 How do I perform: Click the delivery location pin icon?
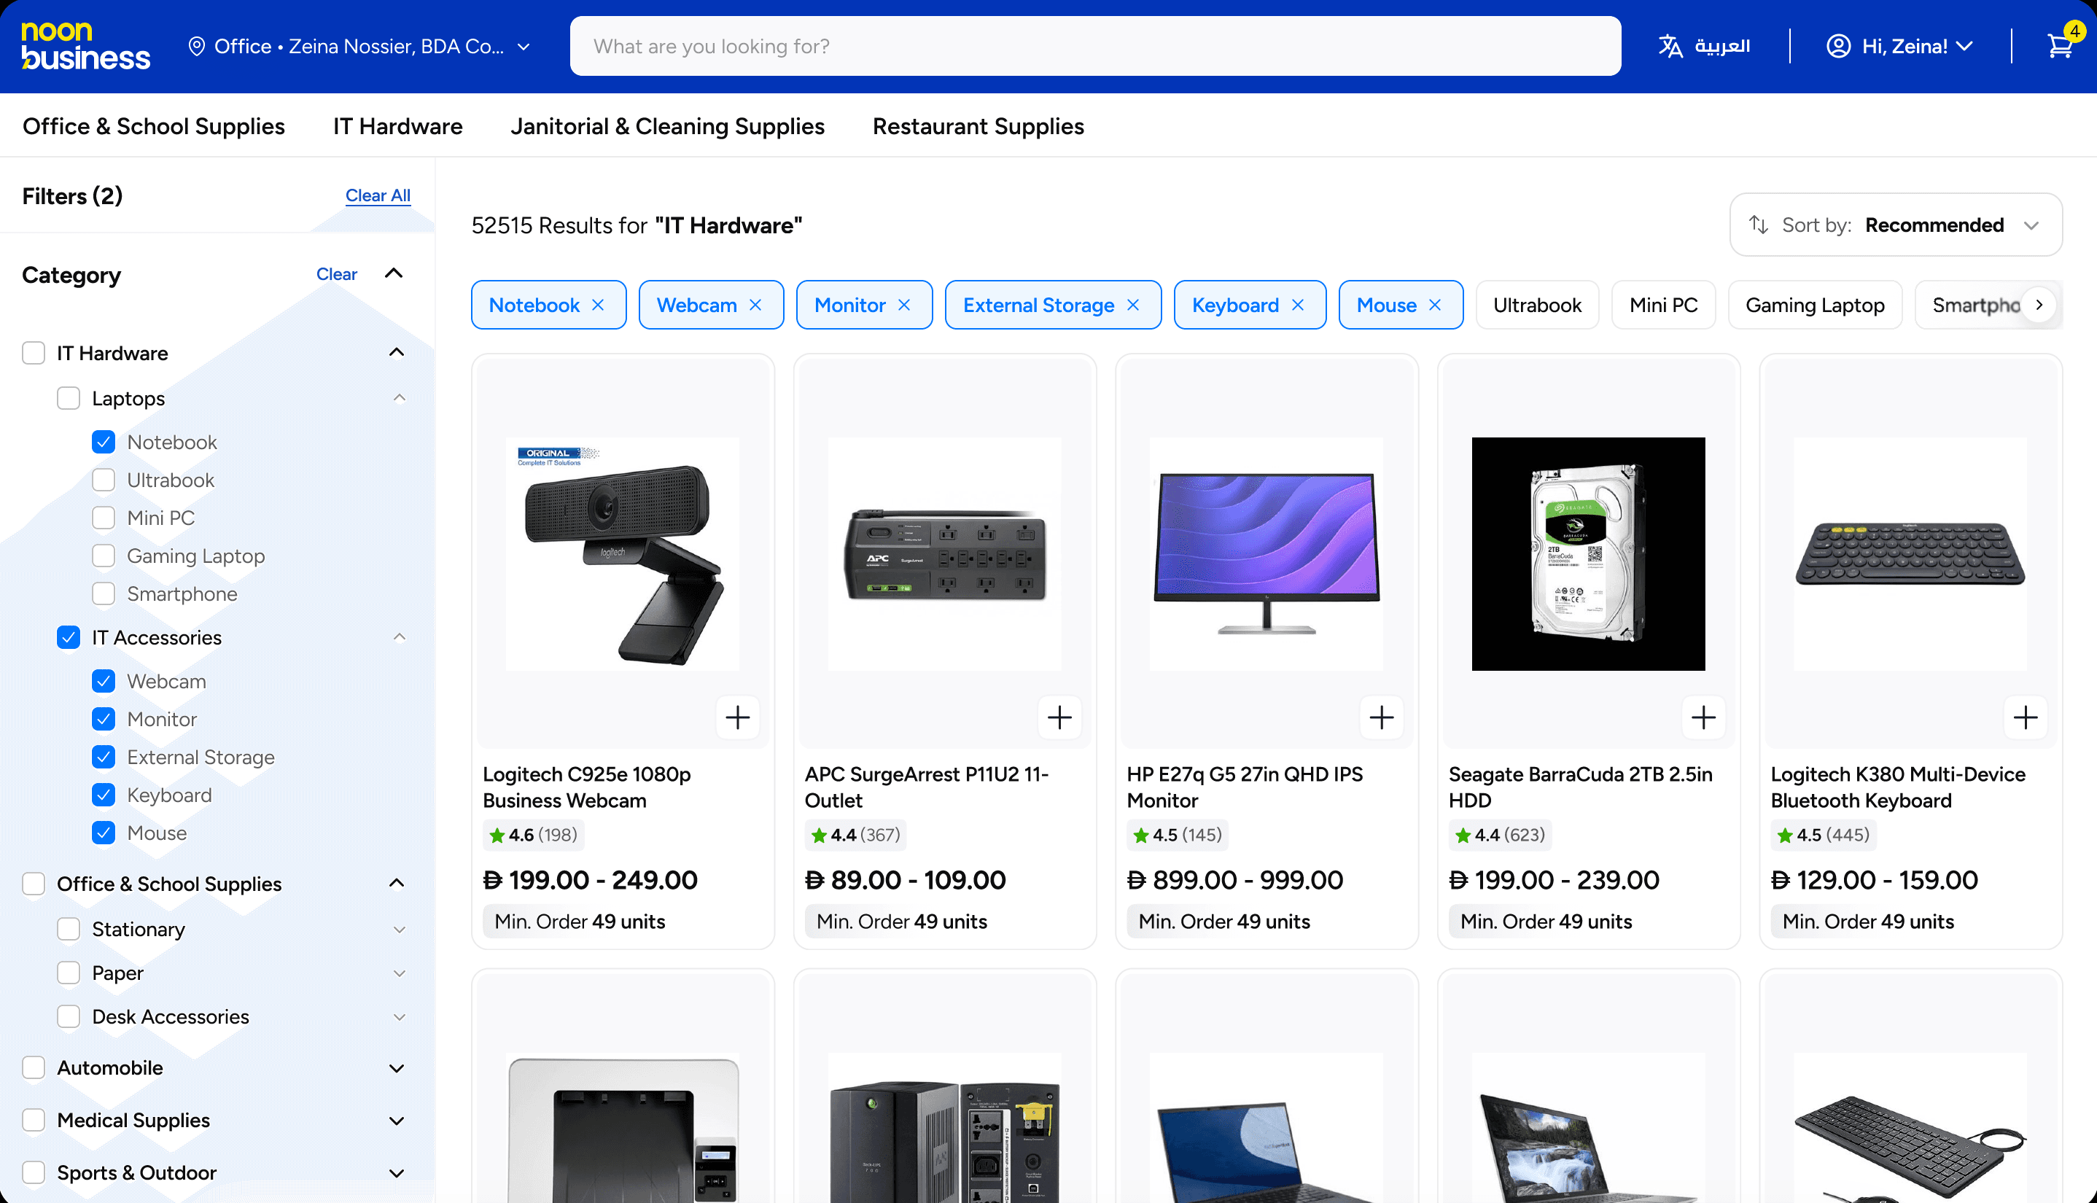tap(197, 46)
